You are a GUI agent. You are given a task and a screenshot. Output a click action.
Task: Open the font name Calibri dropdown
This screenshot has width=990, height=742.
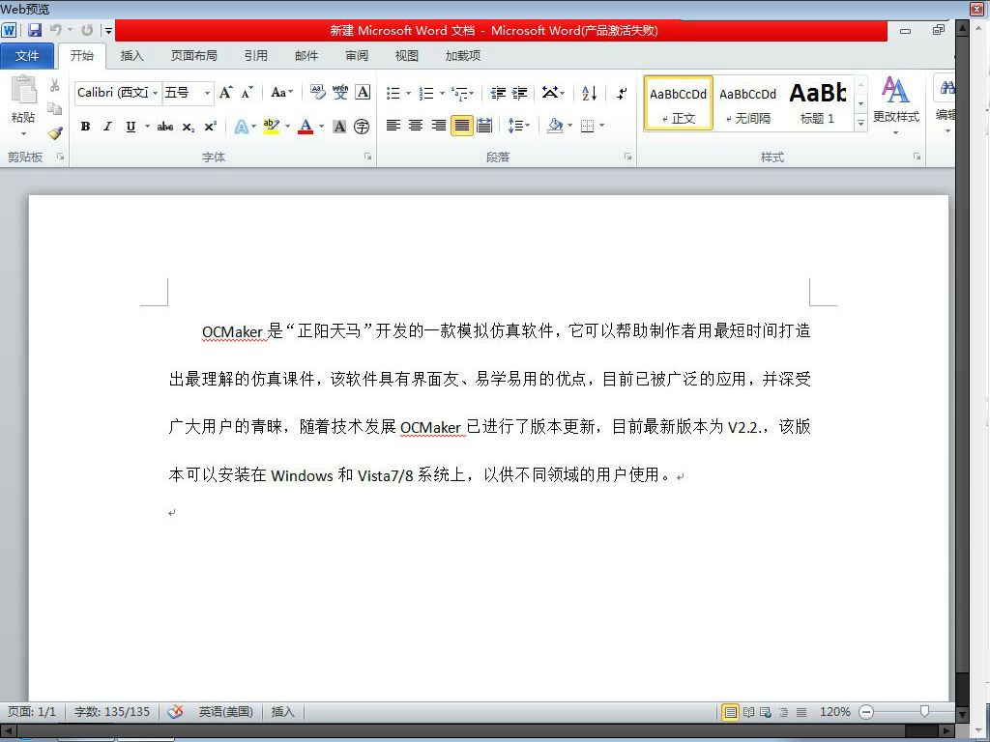tap(156, 93)
